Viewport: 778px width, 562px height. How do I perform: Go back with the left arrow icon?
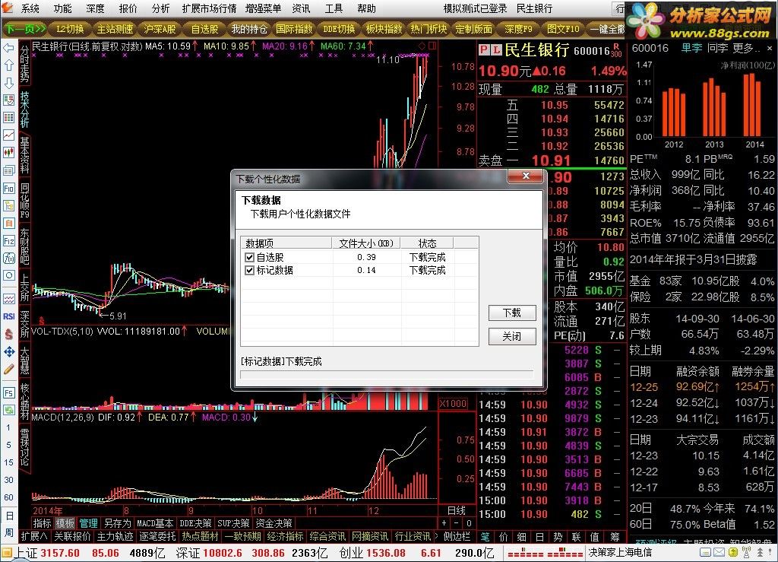tap(8, 48)
